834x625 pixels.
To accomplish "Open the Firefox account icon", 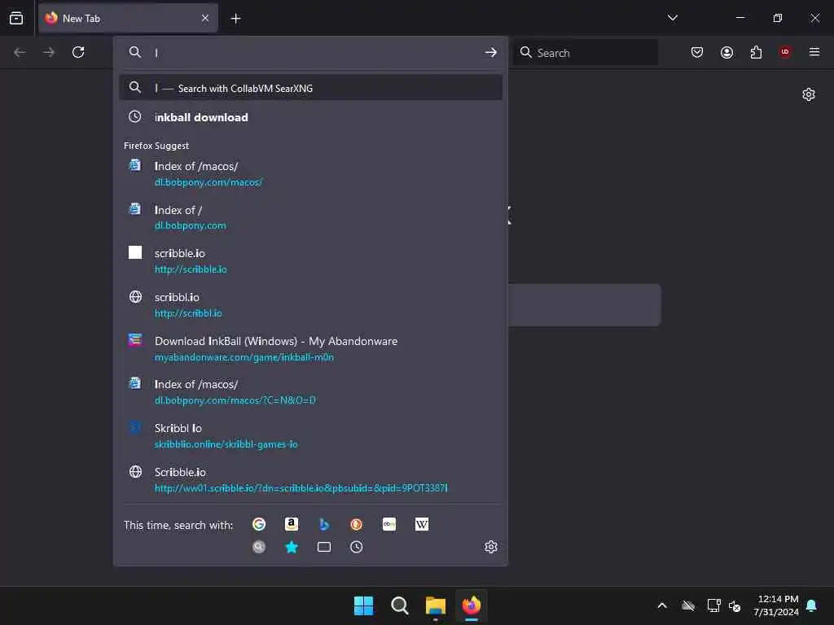I will 726,52.
